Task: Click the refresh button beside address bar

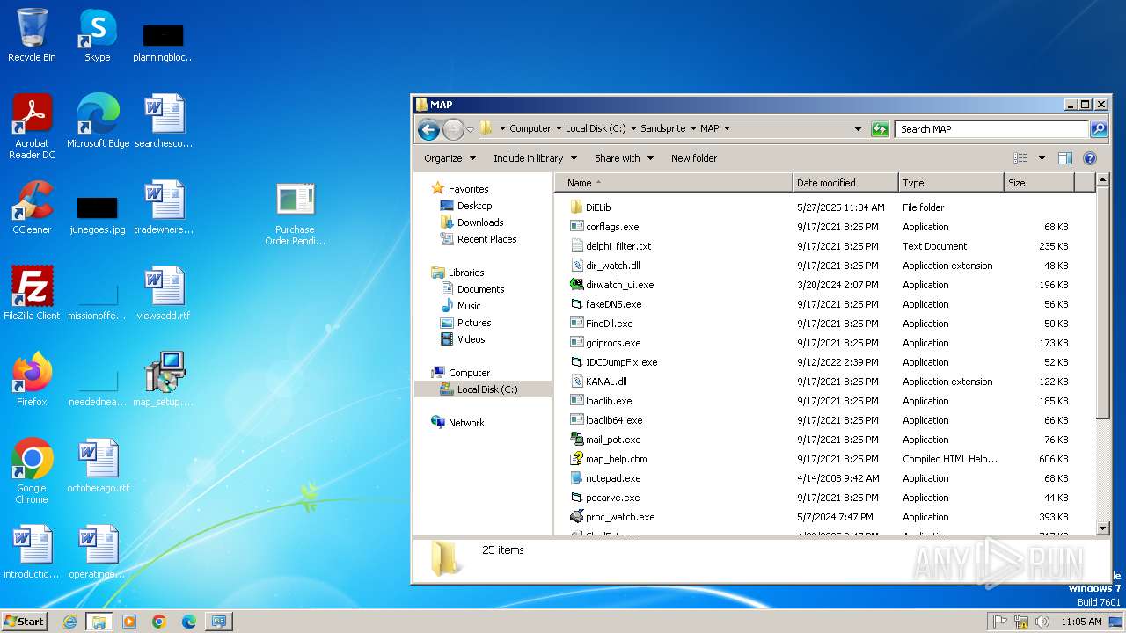Action: [x=880, y=129]
